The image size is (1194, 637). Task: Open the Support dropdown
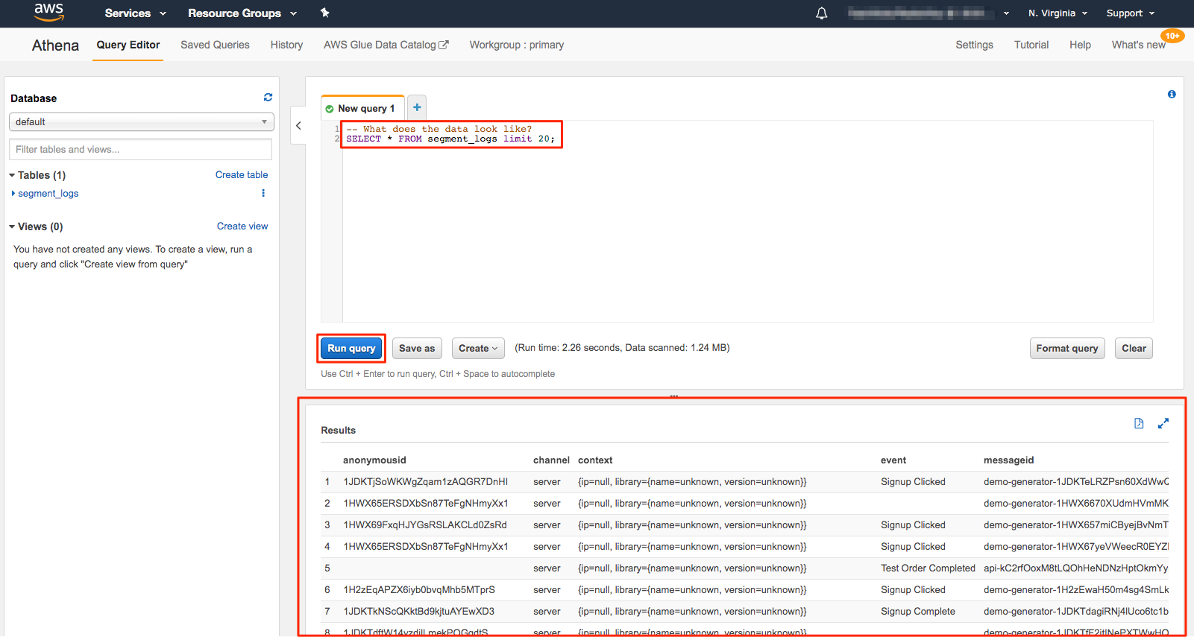click(1130, 13)
